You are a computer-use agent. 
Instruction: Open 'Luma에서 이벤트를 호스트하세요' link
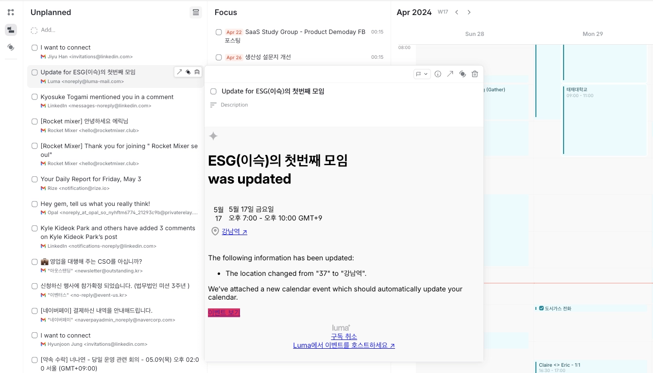tap(344, 345)
